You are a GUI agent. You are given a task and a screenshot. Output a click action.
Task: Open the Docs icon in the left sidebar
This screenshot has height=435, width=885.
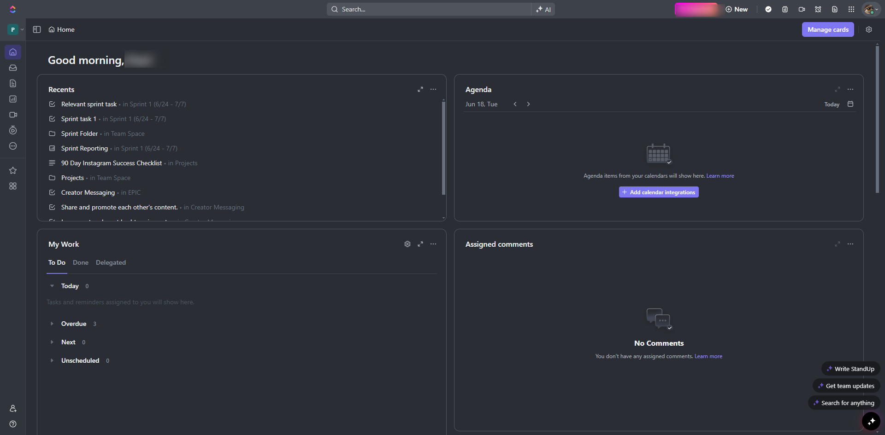(x=13, y=83)
